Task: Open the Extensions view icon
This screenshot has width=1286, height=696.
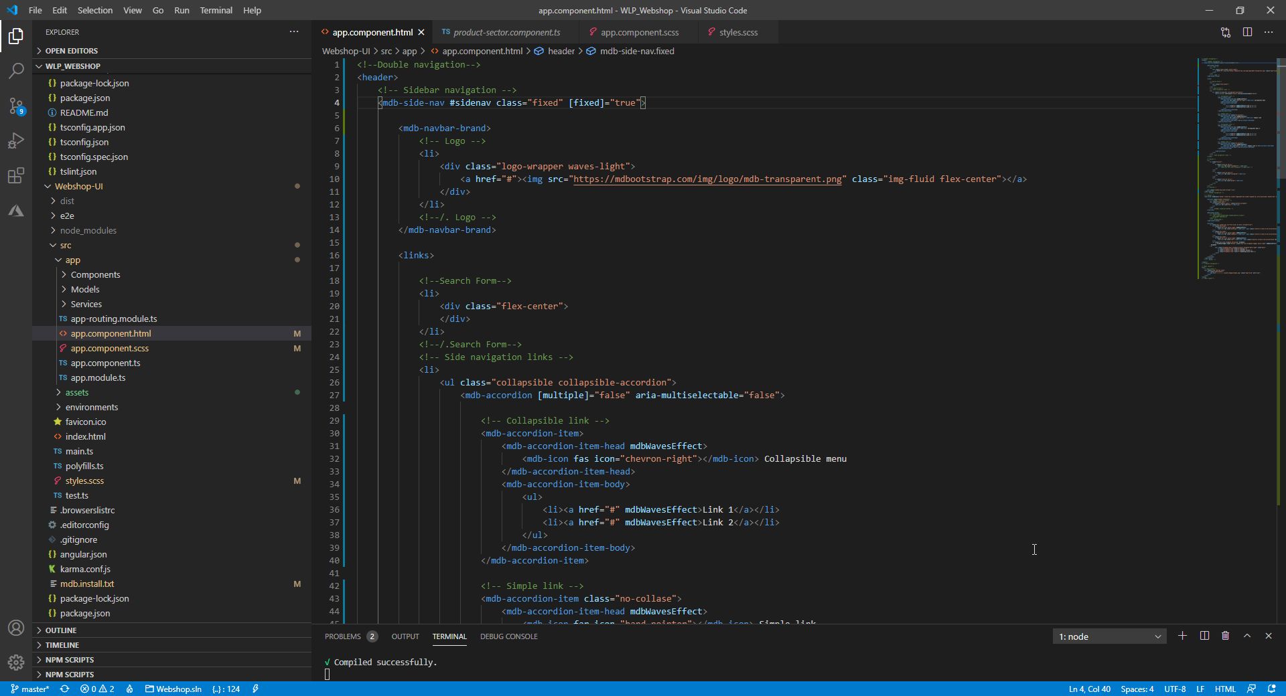Action: (16, 175)
